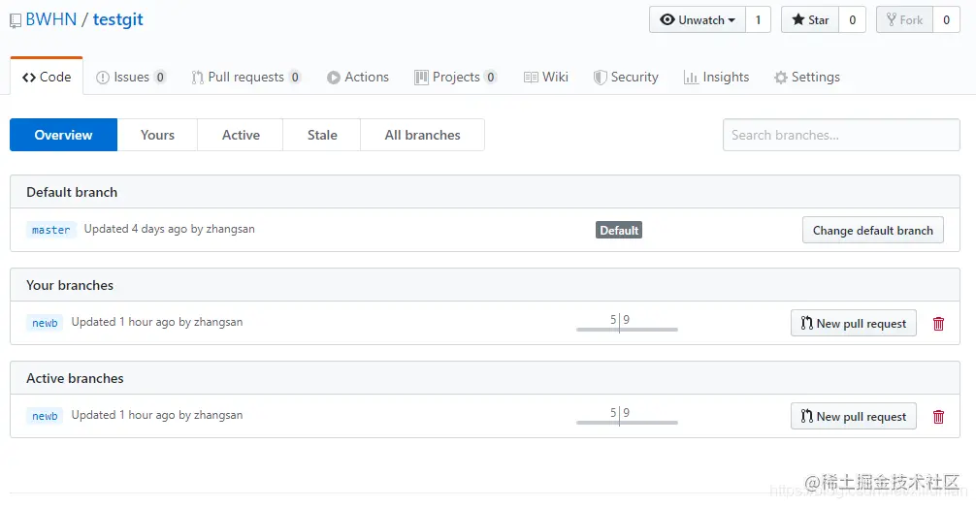Show Yours branches filter

(x=157, y=135)
